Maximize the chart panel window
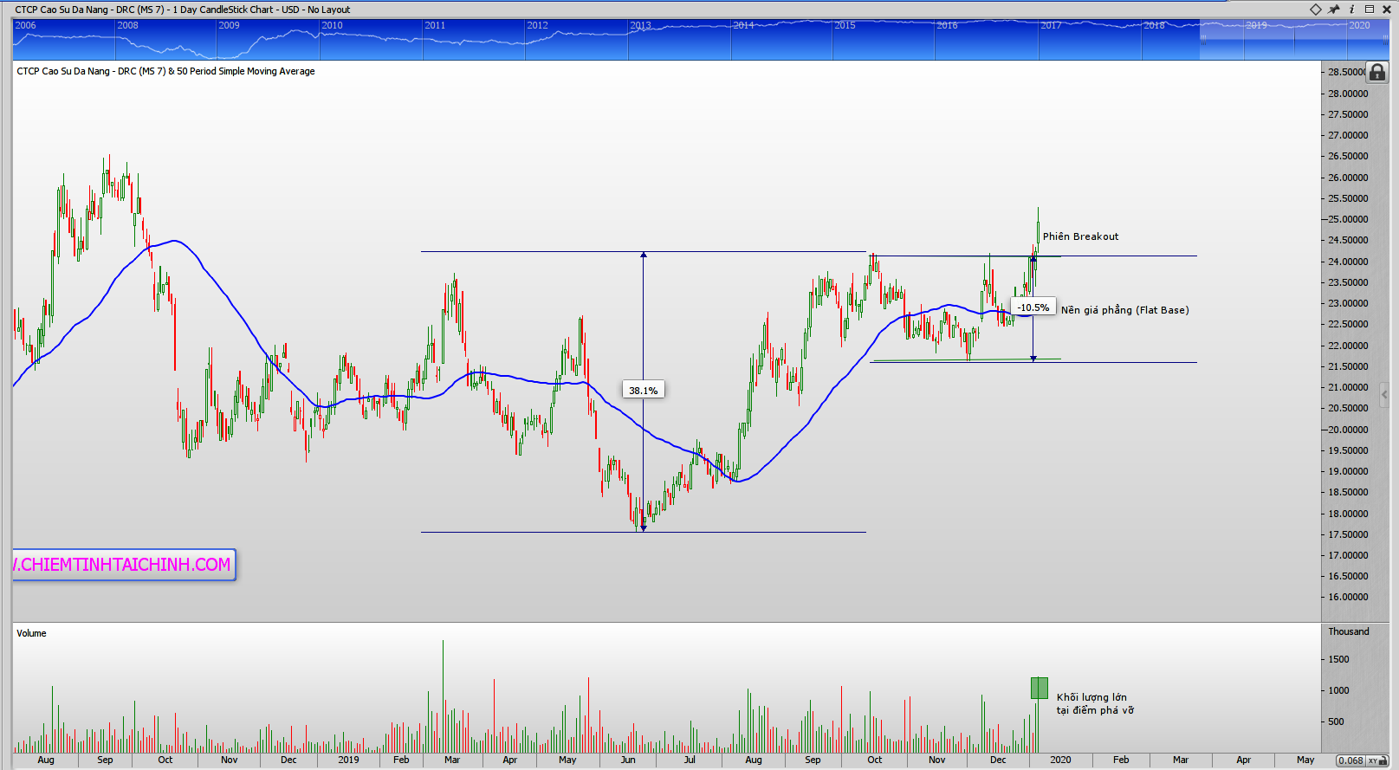Image resolution: width=1399 pixels, height=770 pixels. click(1370, 10)
